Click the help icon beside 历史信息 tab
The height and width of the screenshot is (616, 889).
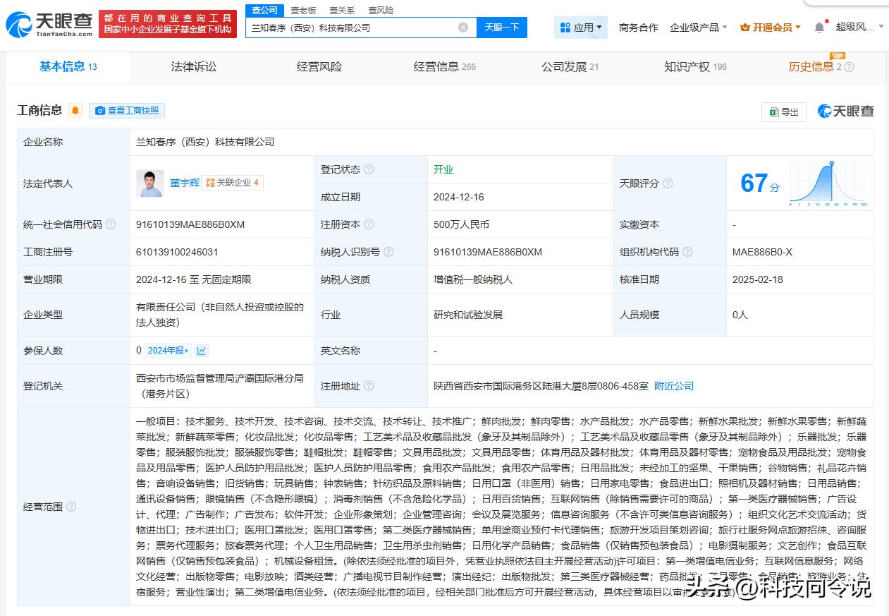click(849, 67)
